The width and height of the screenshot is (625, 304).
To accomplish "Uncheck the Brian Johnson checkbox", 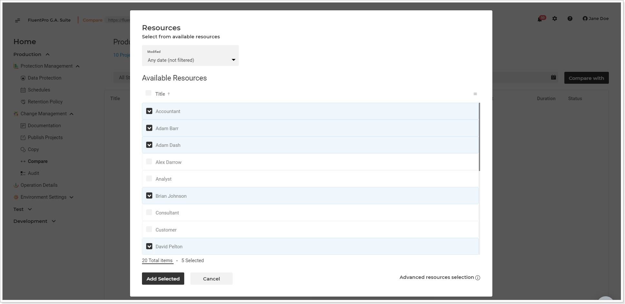I will click(x=149, y=195).
